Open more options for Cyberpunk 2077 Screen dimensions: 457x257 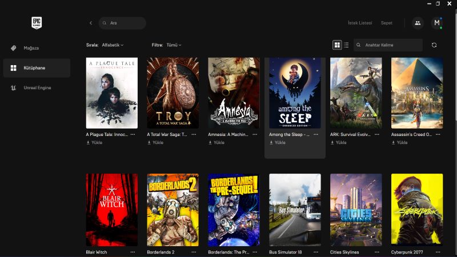coord(438,252)
